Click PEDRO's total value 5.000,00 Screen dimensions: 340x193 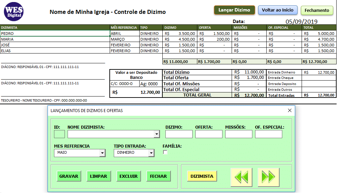(319, 34)
